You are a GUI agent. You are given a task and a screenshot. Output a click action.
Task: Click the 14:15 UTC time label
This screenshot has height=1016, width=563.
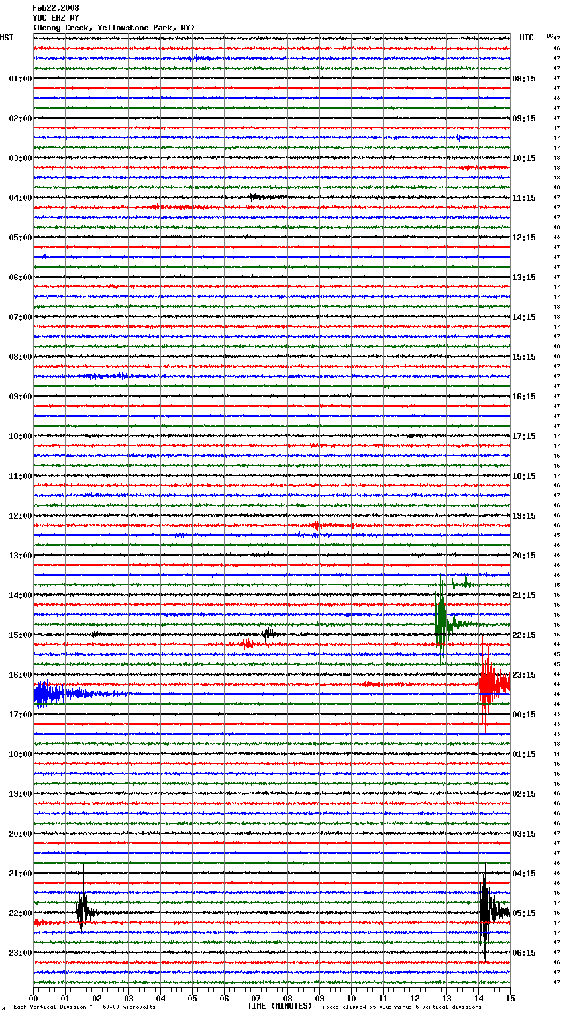(x=524, y=317)
